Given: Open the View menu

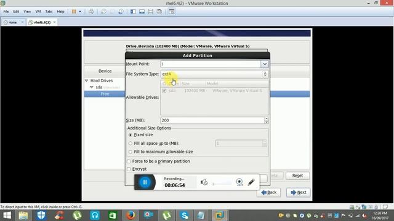Looking at the screenshot, I should pyautogui.click(x=27, y=12).
